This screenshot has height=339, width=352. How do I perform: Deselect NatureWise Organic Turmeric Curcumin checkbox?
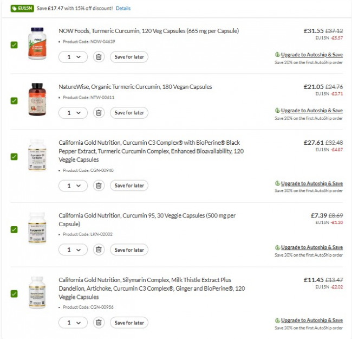[x=14, y=101]
